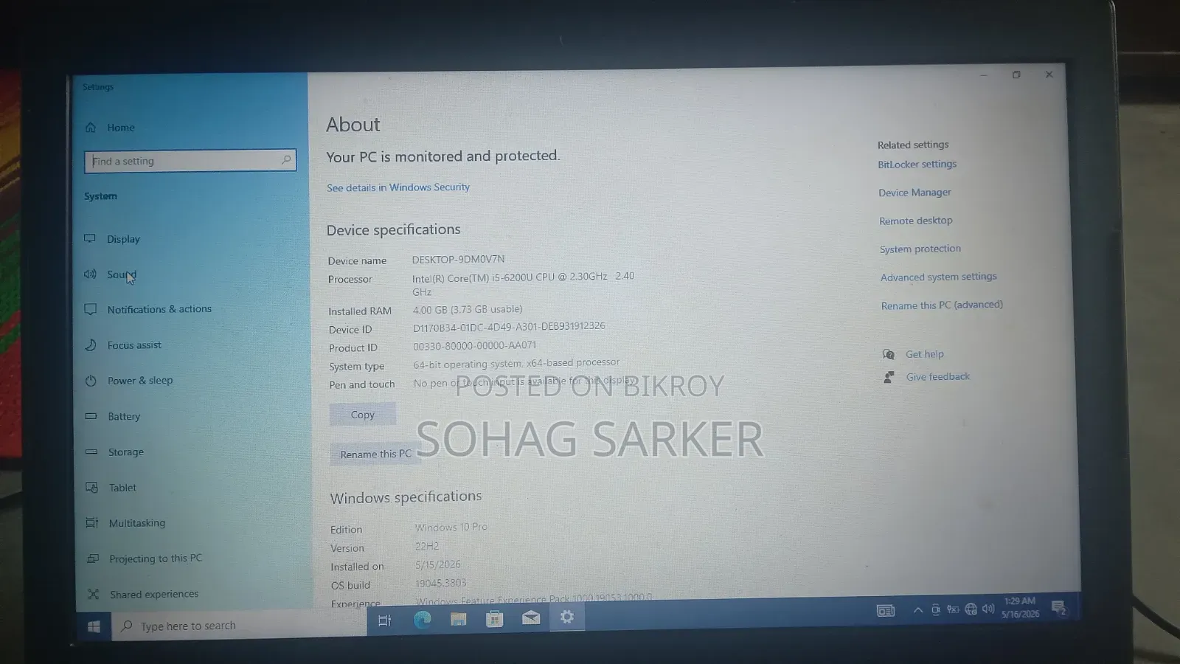The height and width of the screenshot is (664, 1180).
Task: Open the news widget icon on taskbar
Action: 886,611
